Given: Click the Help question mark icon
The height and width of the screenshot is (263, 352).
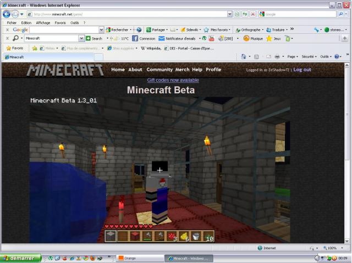Looking at the screenshot, I should [x=337, y=57].
